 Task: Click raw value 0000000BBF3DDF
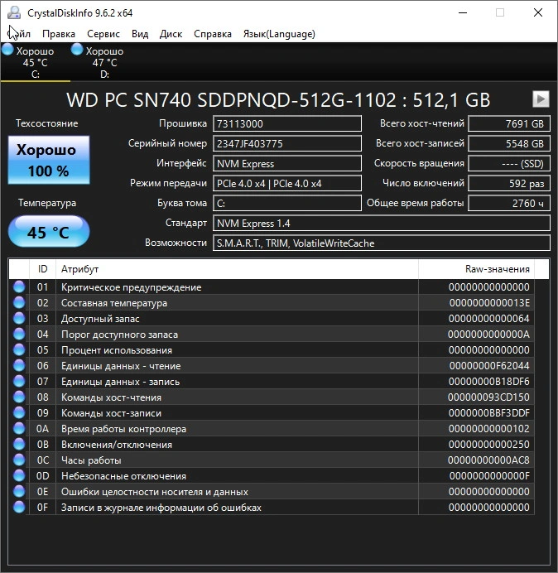pos(489,413)
